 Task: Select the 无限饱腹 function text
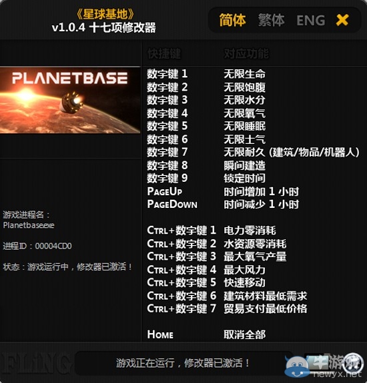point(244,87)
